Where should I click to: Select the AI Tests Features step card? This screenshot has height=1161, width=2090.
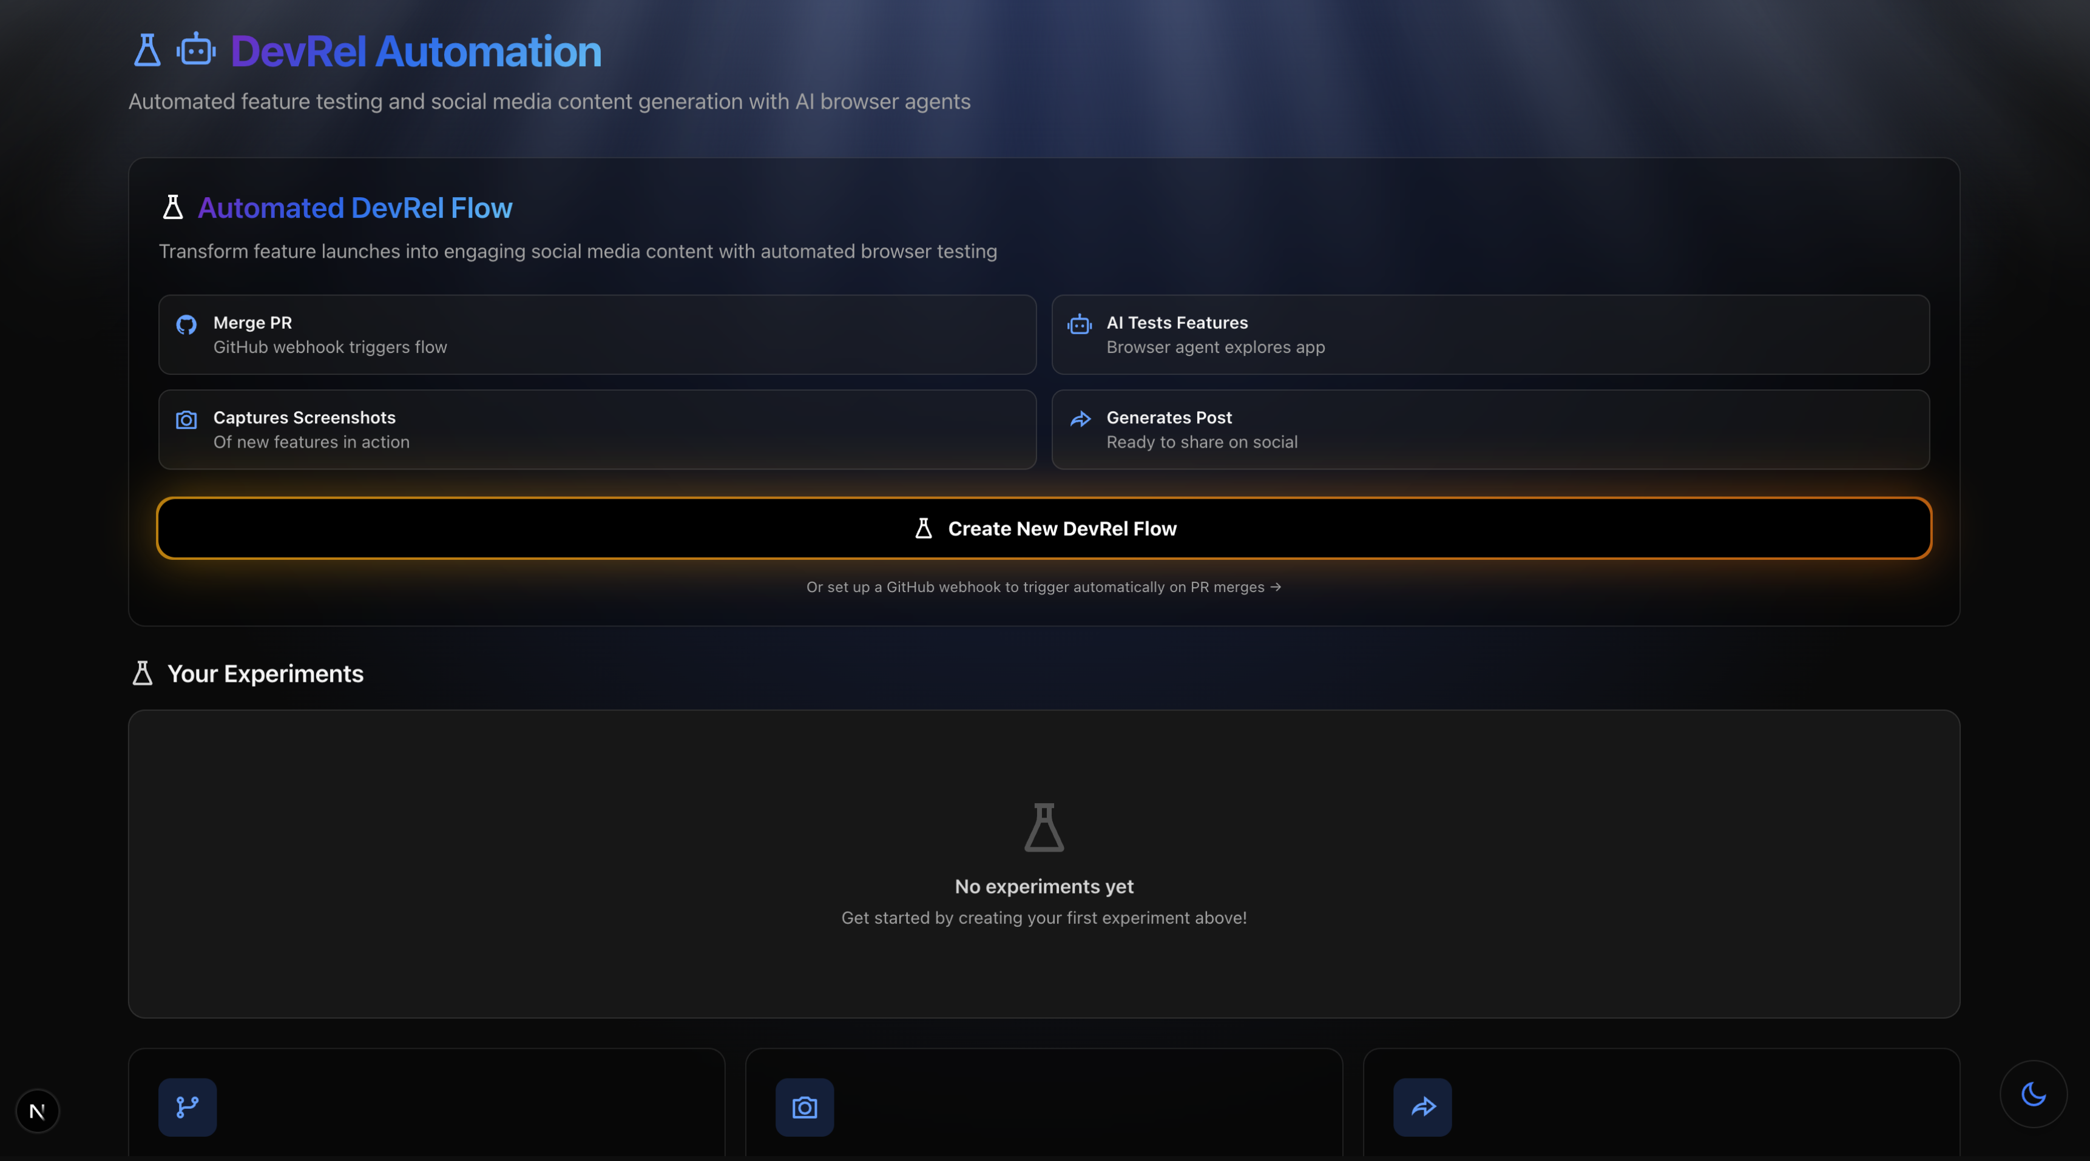(1490, 335)
